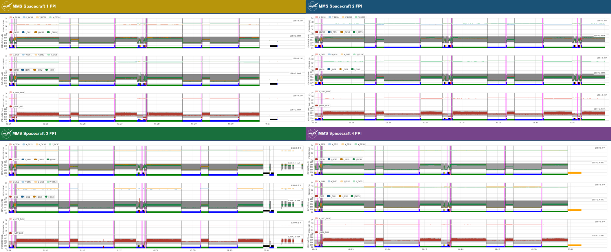
Task: Toggle V_DES3 series in Spacecraft 4 legend
Action: click(360, 144)
